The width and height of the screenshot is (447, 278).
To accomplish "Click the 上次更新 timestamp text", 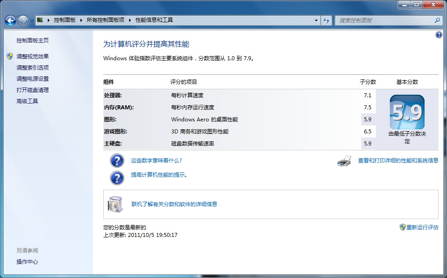I will pyautogui.click(x=140, y=235).
